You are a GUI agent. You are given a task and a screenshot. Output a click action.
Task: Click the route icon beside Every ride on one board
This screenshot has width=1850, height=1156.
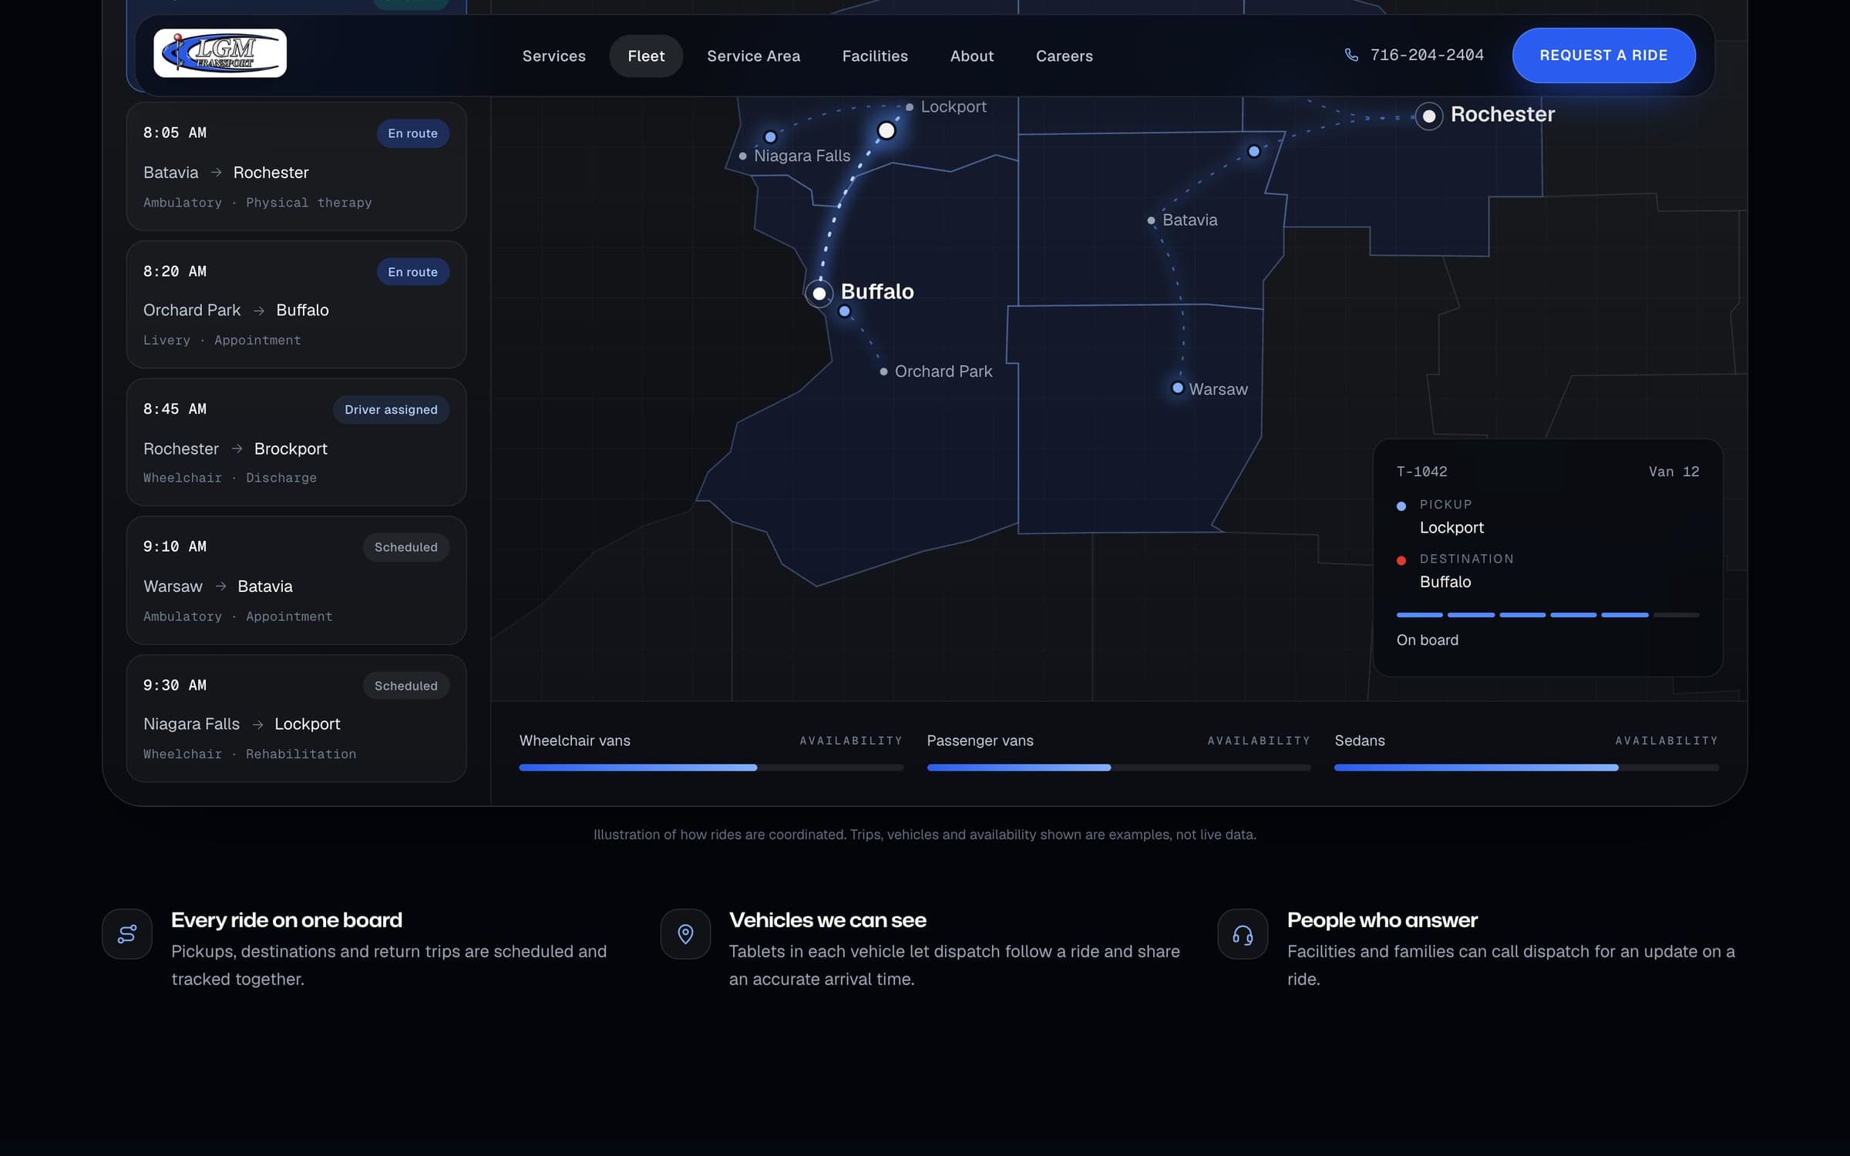(127, 934)
